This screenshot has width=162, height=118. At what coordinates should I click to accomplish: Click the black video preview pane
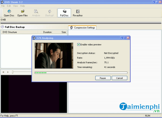[x=34, y=94]
